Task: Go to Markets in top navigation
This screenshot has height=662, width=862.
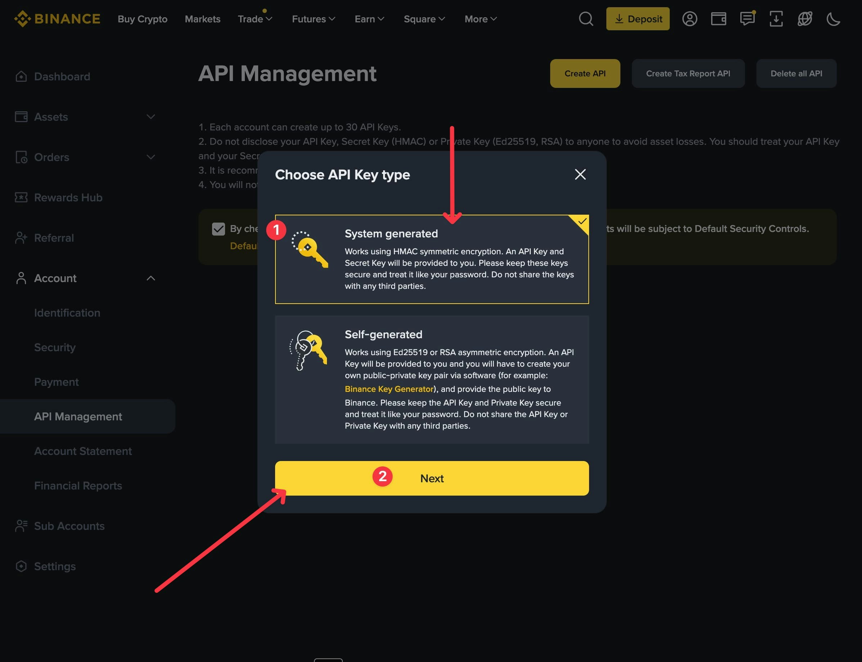Action: [202, 19]
